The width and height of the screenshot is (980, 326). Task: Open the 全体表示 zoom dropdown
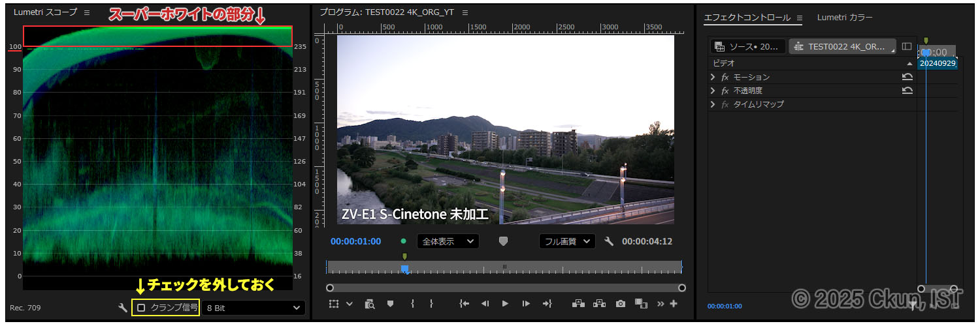point(448,241)
